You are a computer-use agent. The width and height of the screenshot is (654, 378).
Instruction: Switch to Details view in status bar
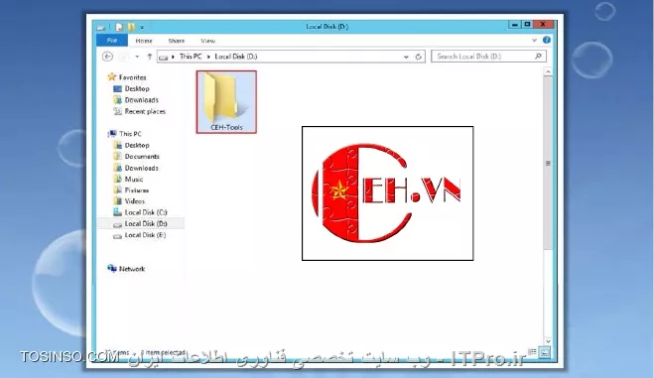(x=533, y=352)
